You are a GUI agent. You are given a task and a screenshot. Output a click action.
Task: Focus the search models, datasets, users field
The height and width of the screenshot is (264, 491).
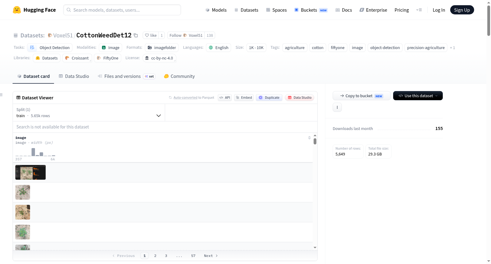point(122,10)
